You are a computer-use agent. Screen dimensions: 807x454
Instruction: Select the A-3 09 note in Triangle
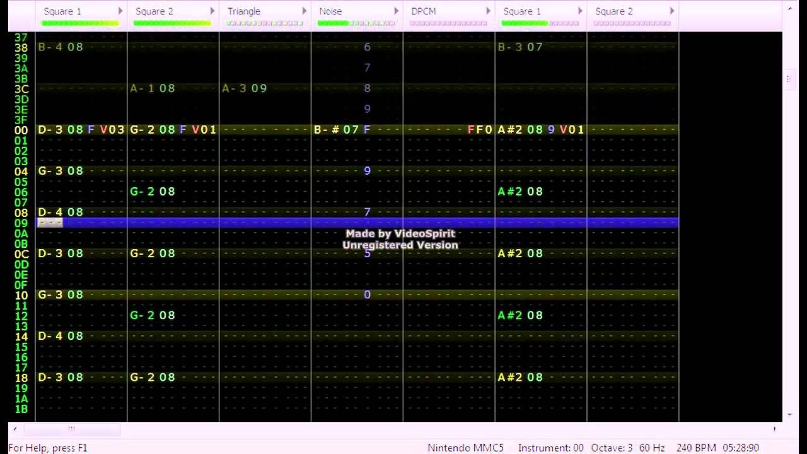[x=245, y=88]
